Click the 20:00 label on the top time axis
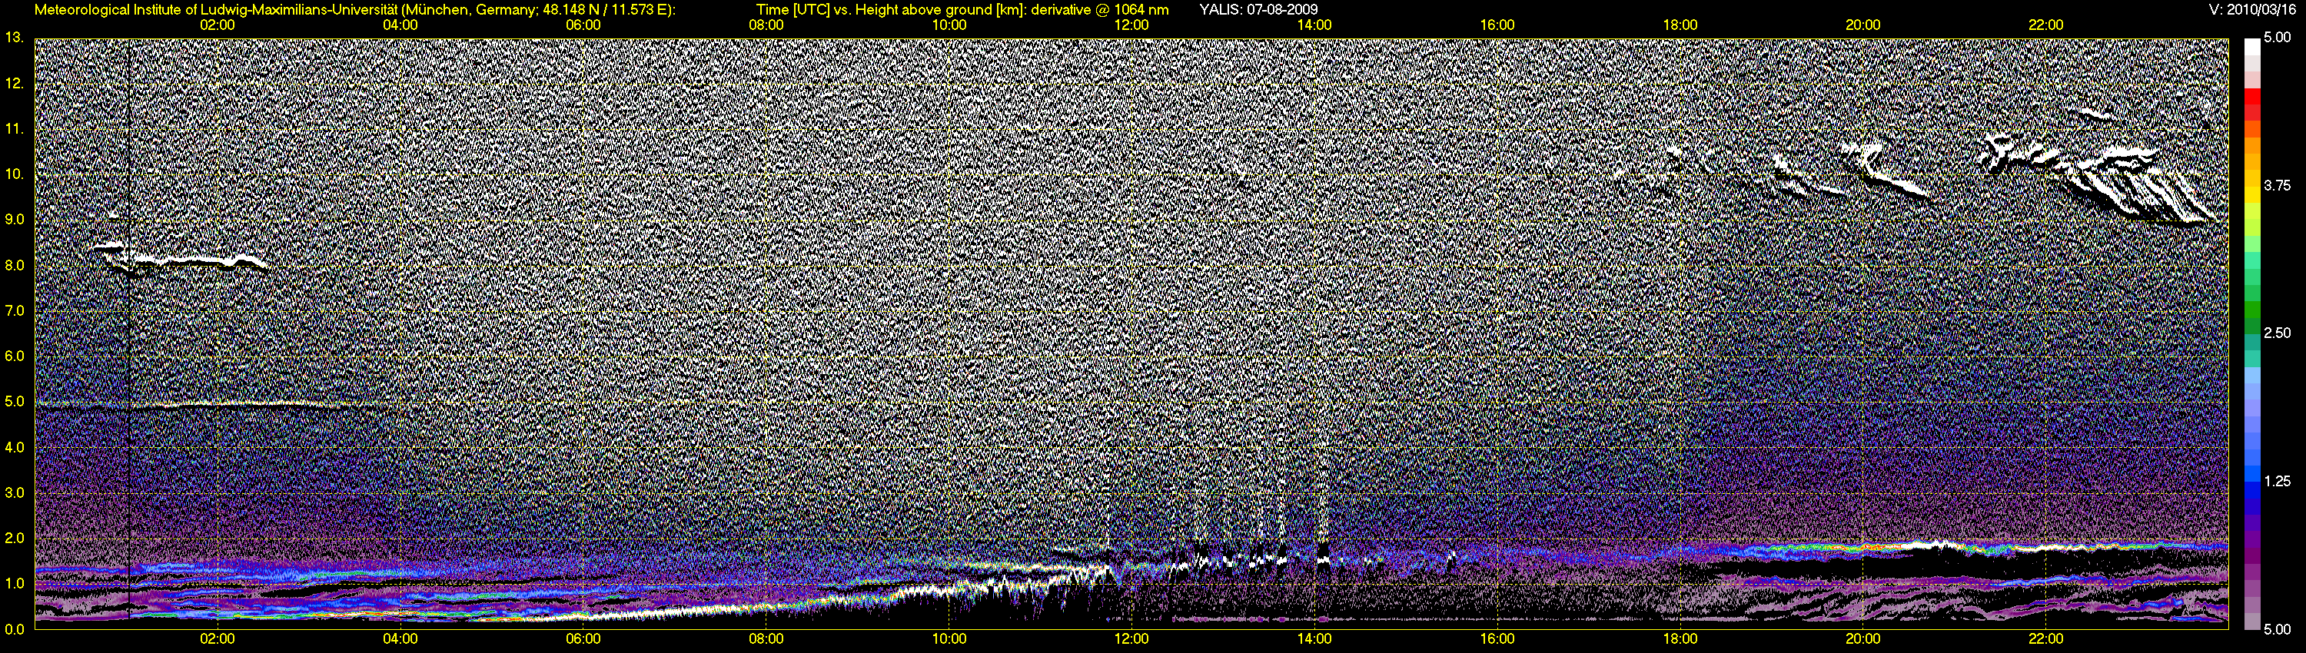This screenshot has height=653, width=2306. (1863, 25)
